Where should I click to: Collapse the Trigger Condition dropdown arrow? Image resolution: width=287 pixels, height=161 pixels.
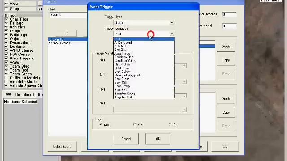coord(171,34)
